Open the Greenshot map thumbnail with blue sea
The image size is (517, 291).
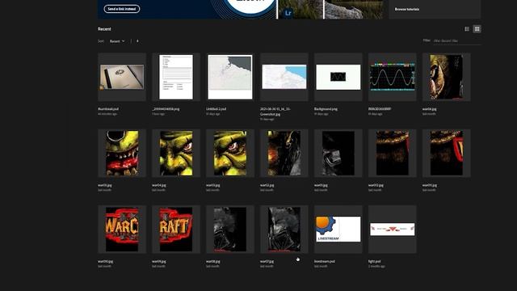(284, 77)
